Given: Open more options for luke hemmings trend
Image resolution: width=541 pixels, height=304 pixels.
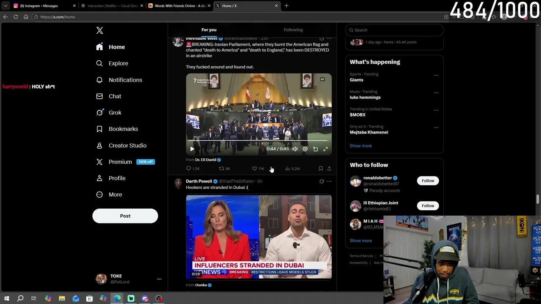Looking at the screenshot, I should [436, 92].
